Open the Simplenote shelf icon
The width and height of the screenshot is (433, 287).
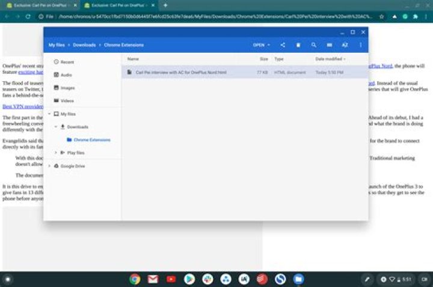tap(280, 279)
